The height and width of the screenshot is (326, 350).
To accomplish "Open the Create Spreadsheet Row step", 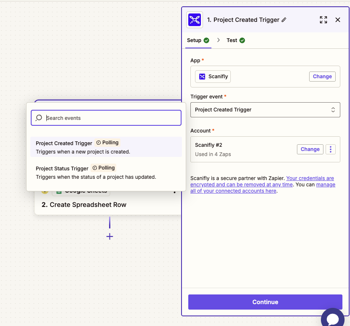I will click(84, 205).
